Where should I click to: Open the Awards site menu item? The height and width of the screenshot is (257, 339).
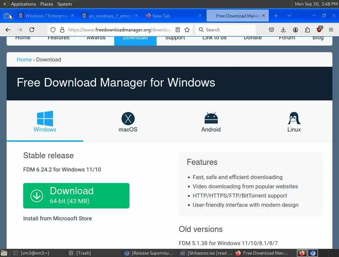(96, 38)
